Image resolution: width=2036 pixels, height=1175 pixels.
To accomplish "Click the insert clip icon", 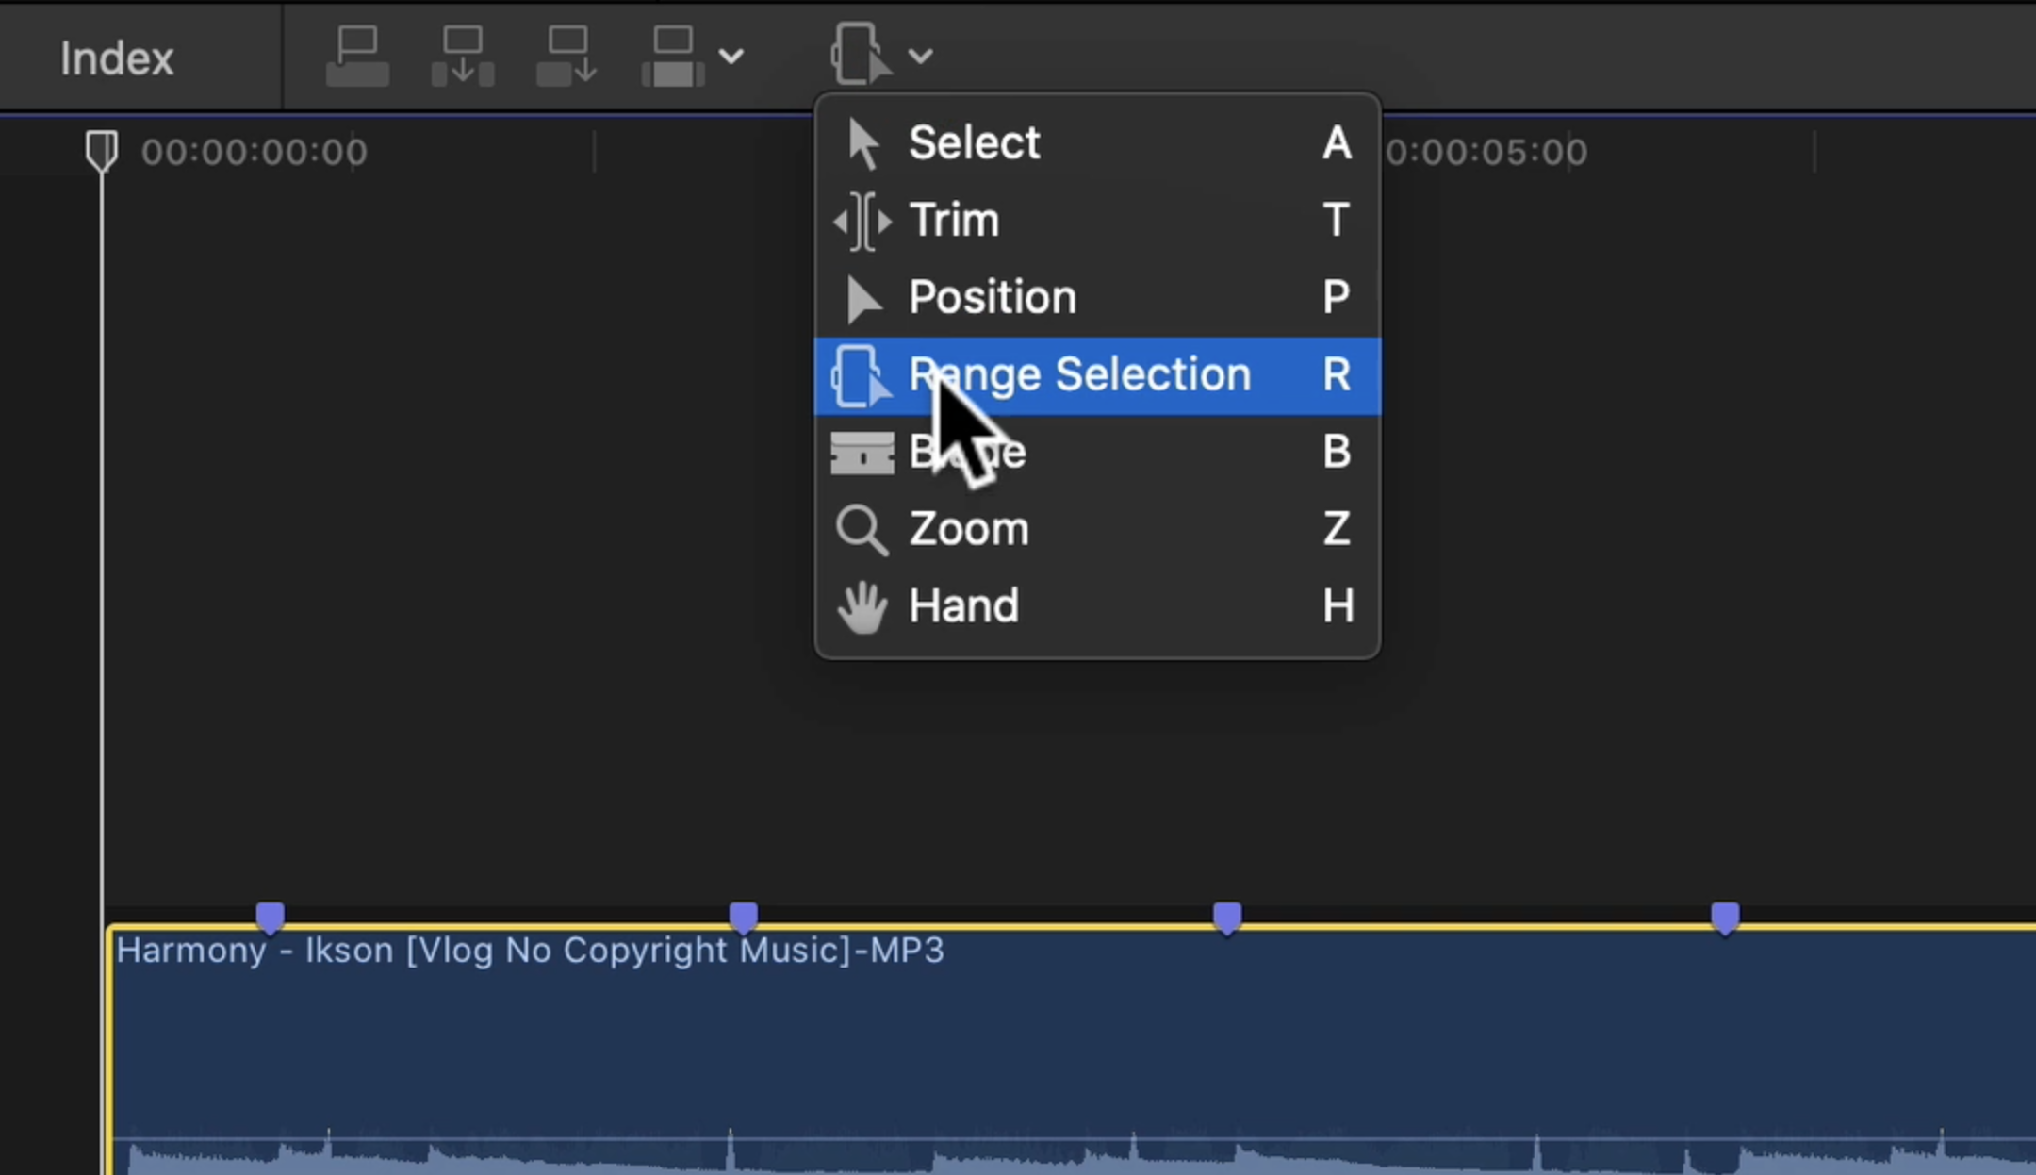I will pos(463,57).
